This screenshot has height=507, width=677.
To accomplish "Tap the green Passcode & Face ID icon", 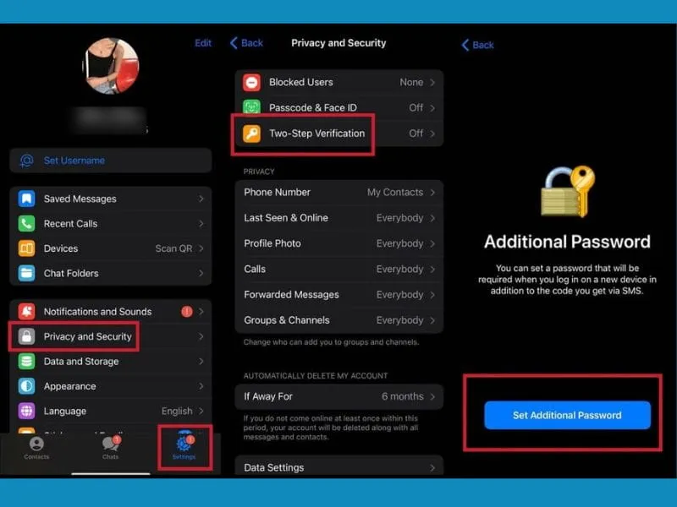I will click(251, 106).
